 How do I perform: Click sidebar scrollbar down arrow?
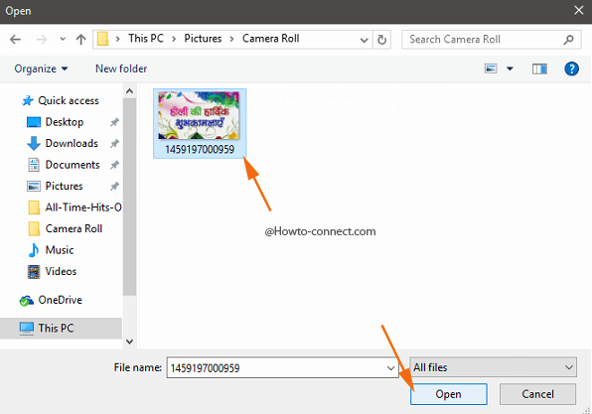pos(129,342)
